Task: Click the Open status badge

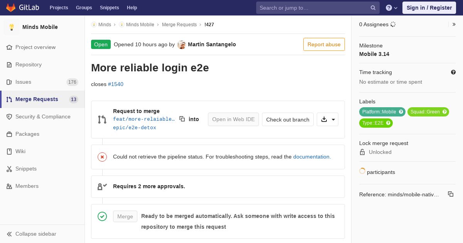Action: 101,44
